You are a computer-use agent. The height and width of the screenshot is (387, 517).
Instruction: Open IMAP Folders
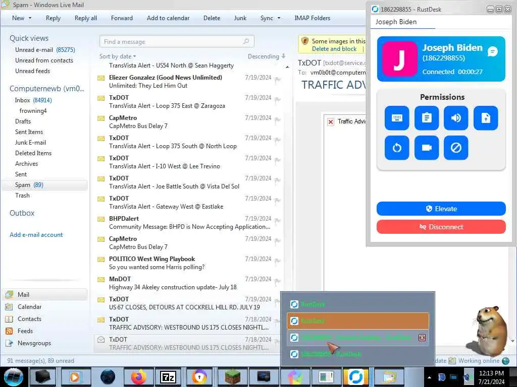(312, 18)
